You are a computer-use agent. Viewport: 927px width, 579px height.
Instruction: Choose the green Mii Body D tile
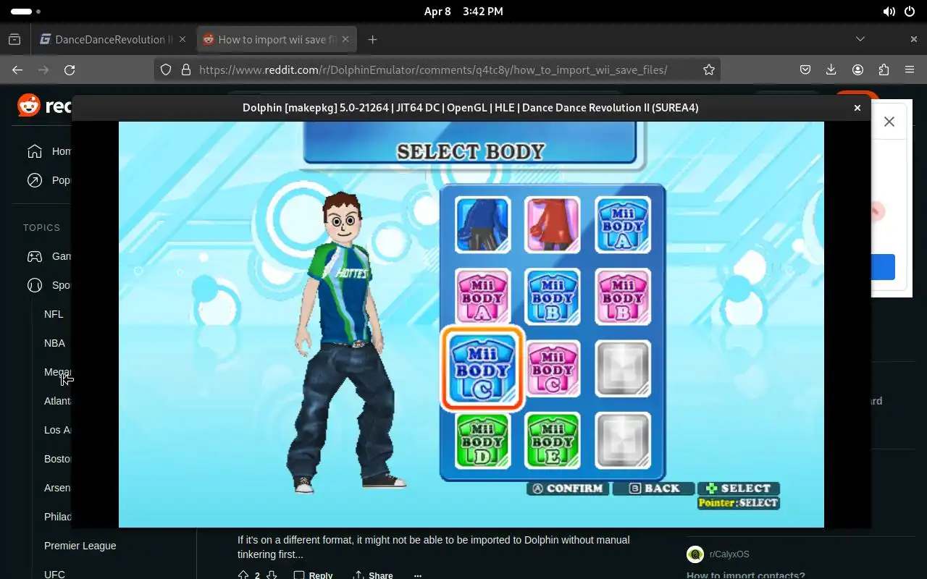click(482, 440)
